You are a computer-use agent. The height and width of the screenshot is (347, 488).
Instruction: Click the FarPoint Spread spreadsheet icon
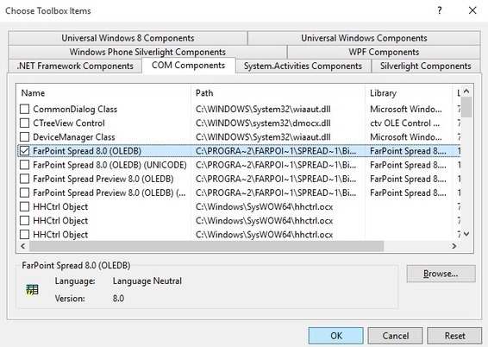tap(32, 290)
